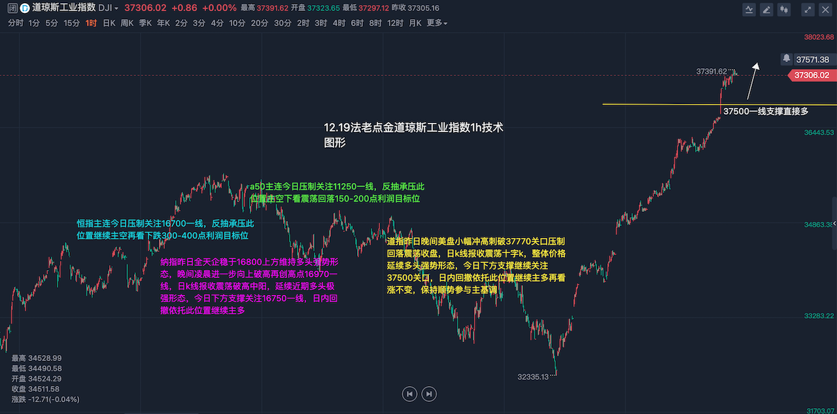
Task: Select the 15分 timeframe tab
Action: [71, 23]
